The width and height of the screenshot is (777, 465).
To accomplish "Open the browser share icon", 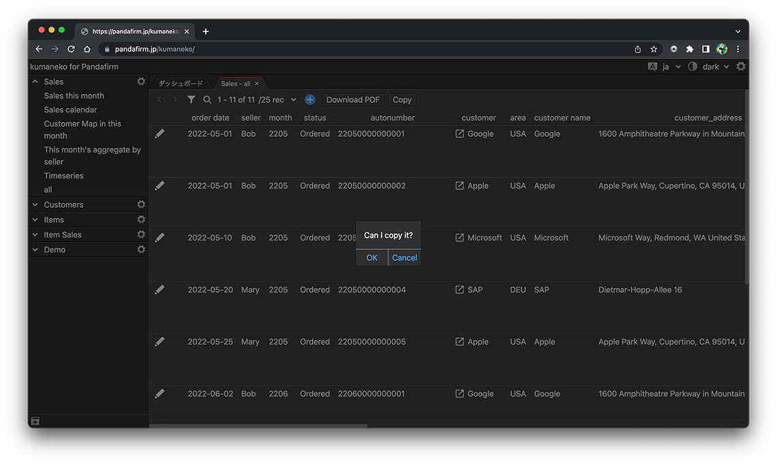I will 638,49.
